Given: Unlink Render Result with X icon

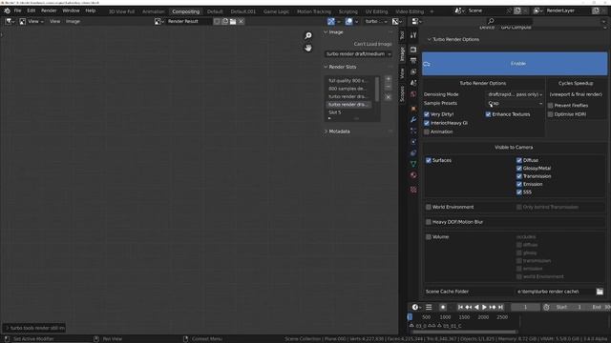Looking at the screenshot, I should 242,21.
